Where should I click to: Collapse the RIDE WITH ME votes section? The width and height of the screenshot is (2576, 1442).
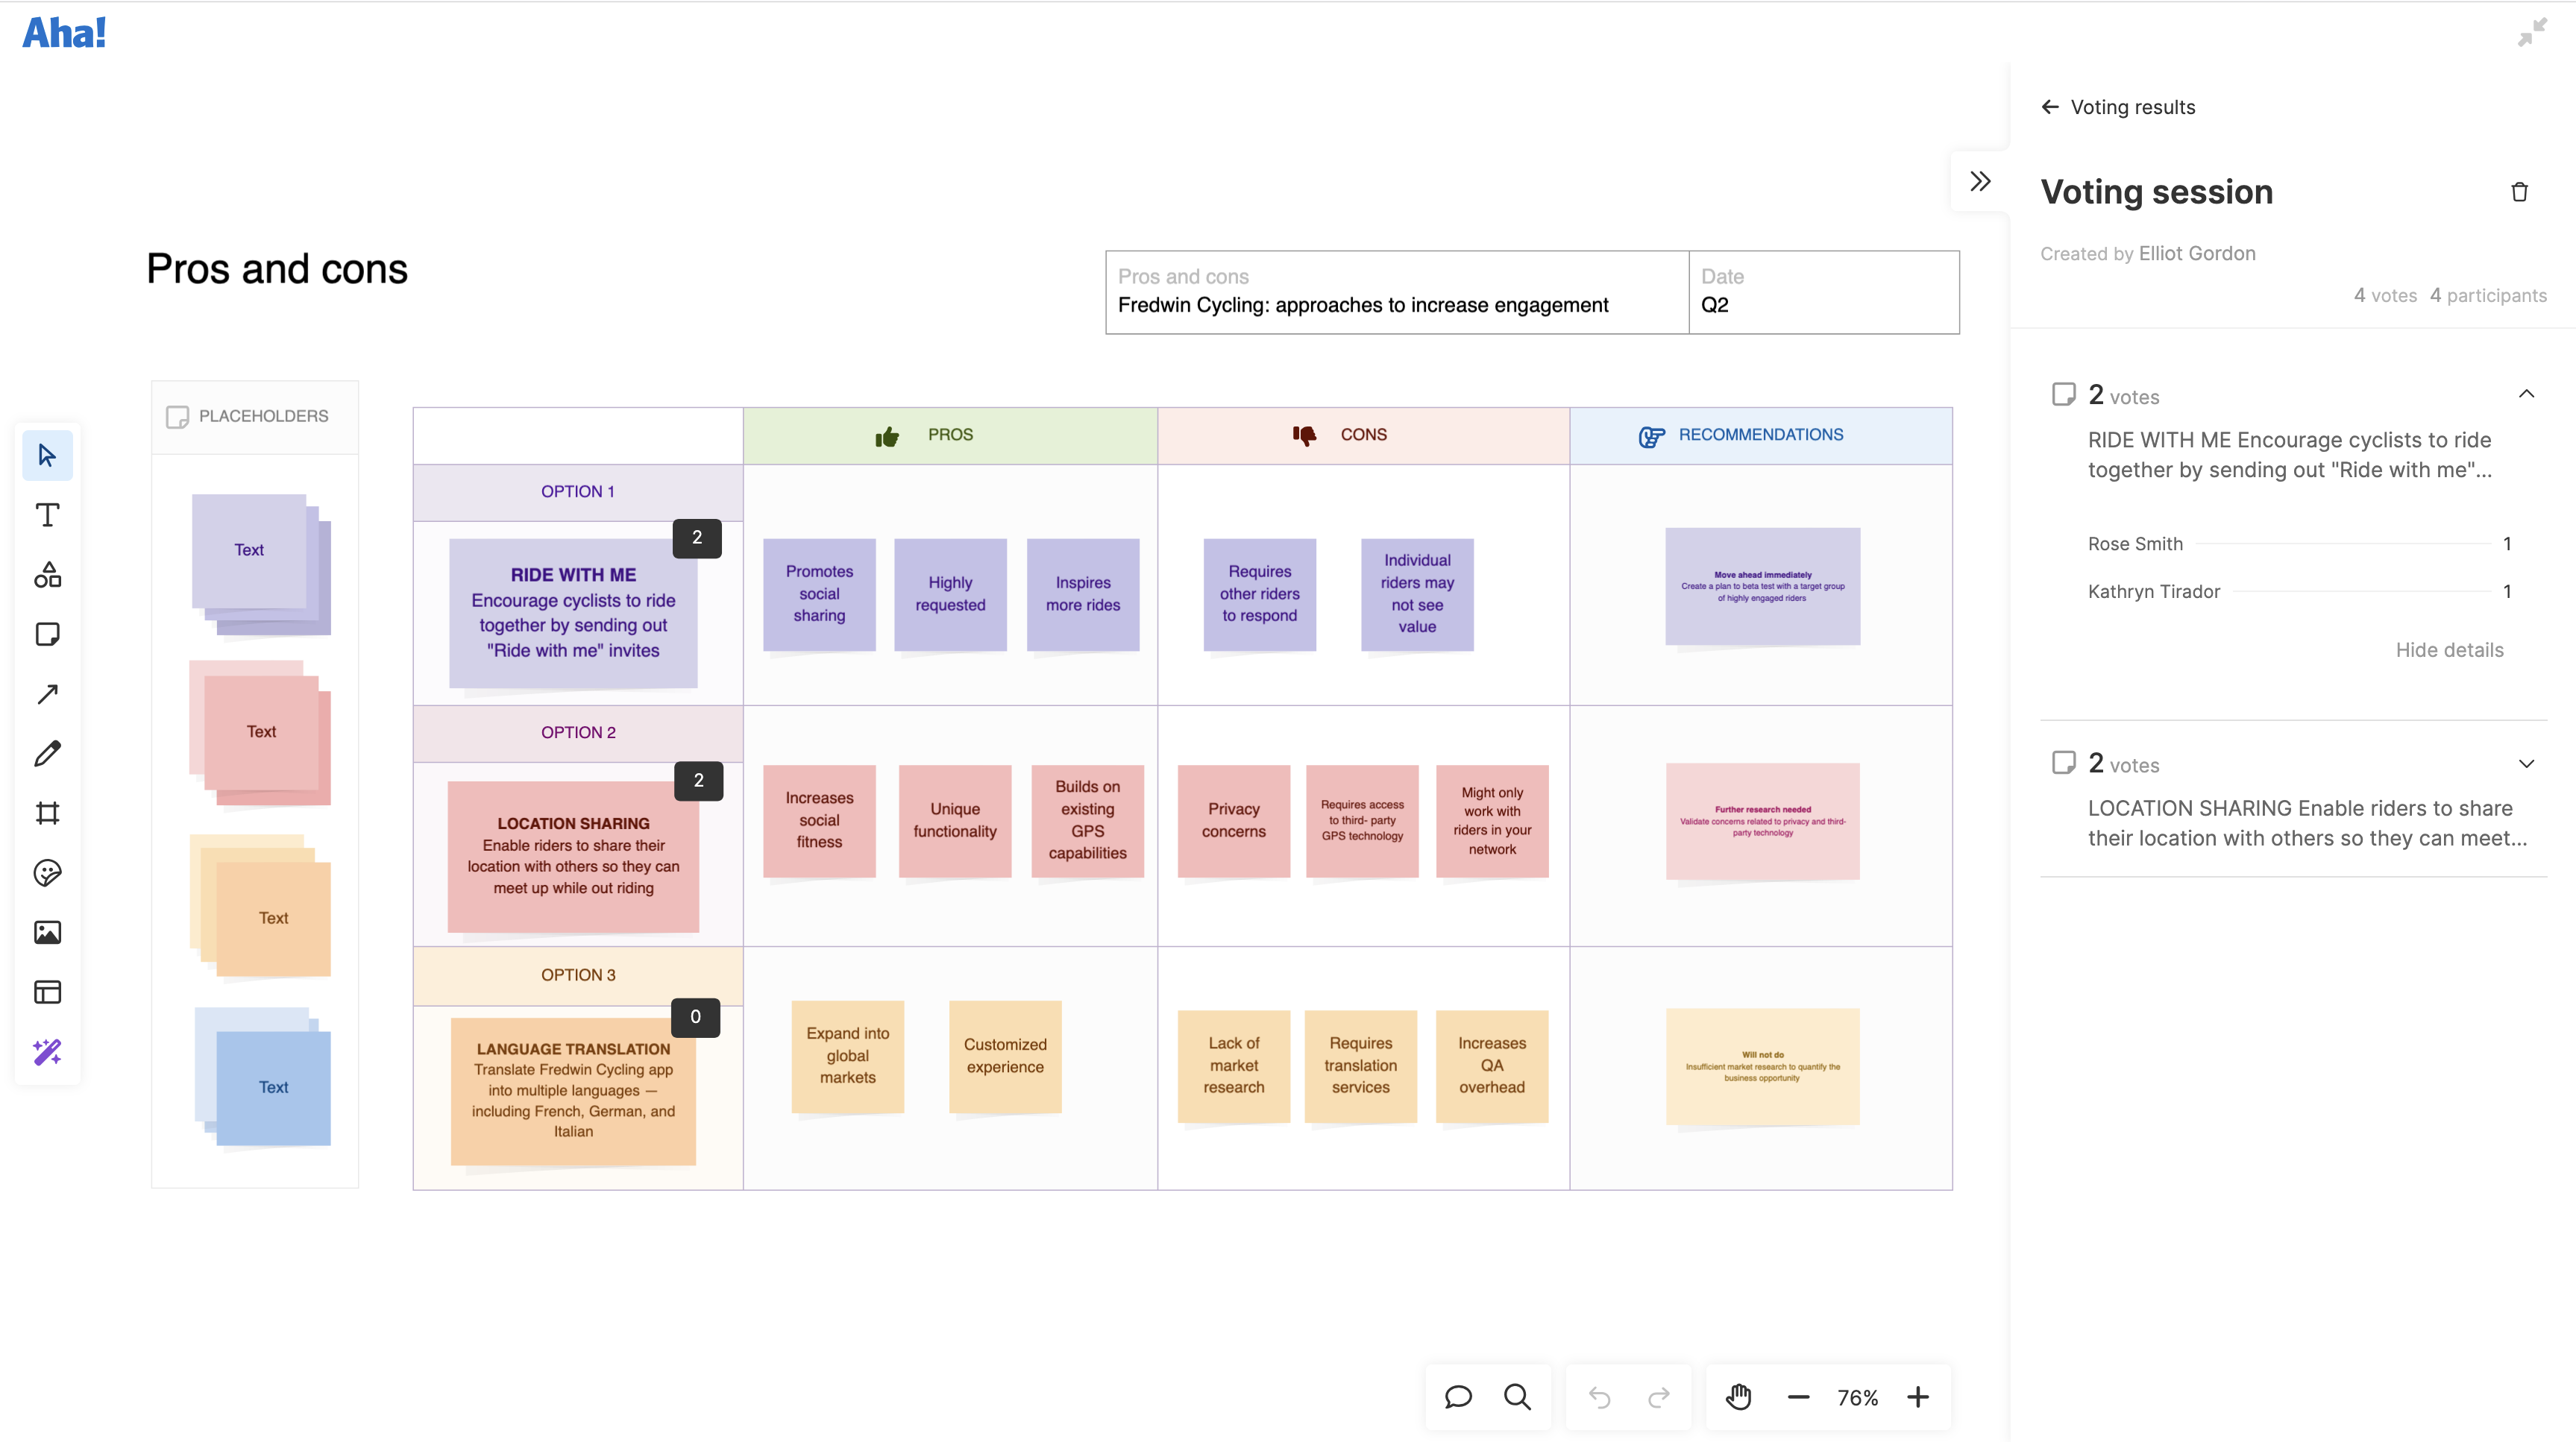click(2527, 393)
